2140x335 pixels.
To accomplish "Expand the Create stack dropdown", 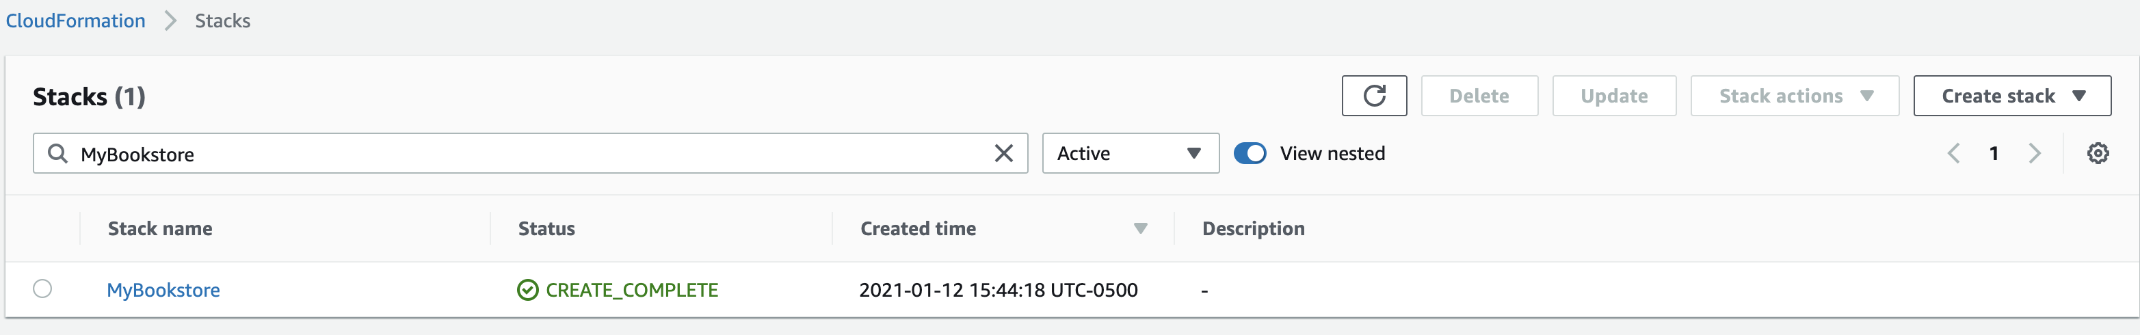I will (x=2012, y=96).
